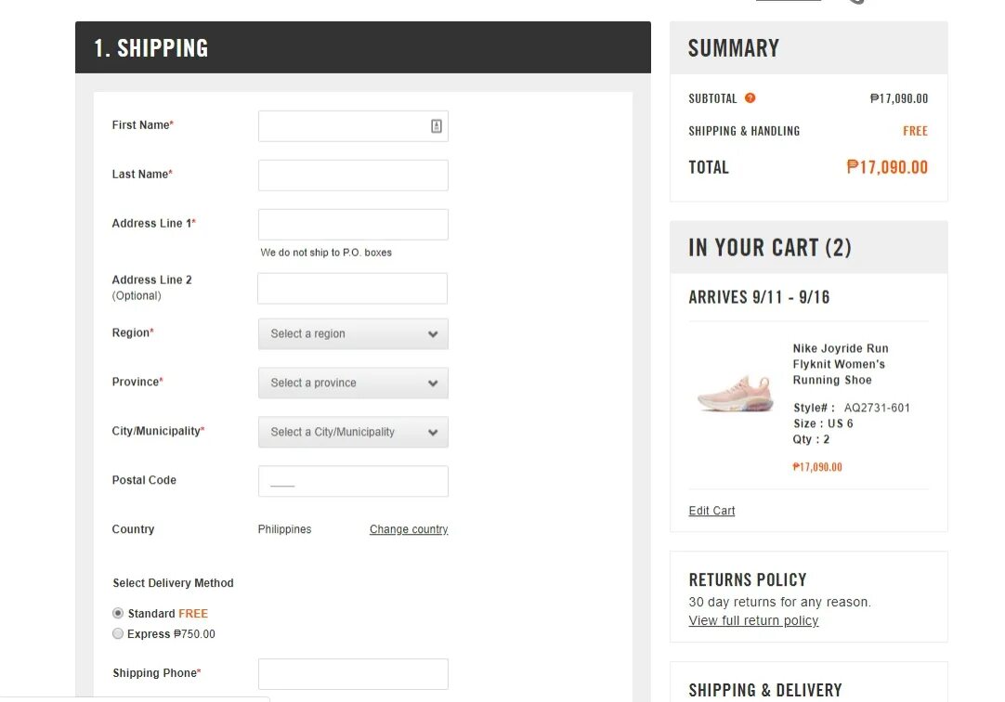Click the Change country link
This screenshot has height=702, width=1005.
coord(409,529)
